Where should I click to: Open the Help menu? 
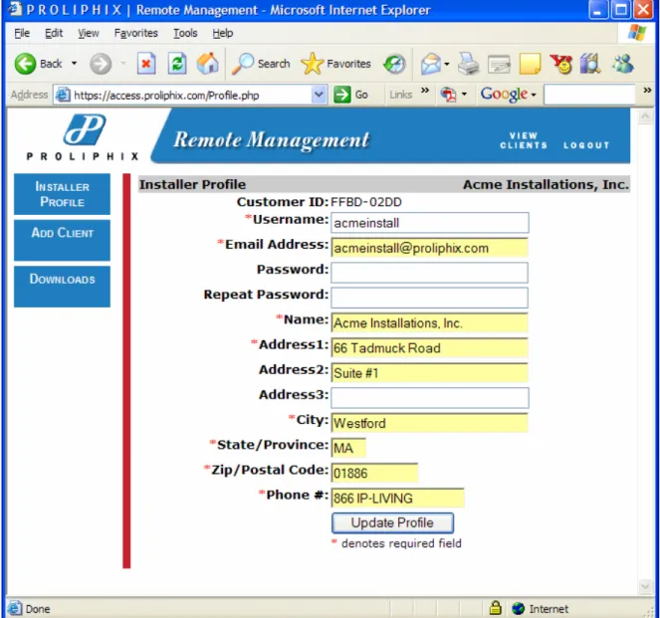(223, 33)
